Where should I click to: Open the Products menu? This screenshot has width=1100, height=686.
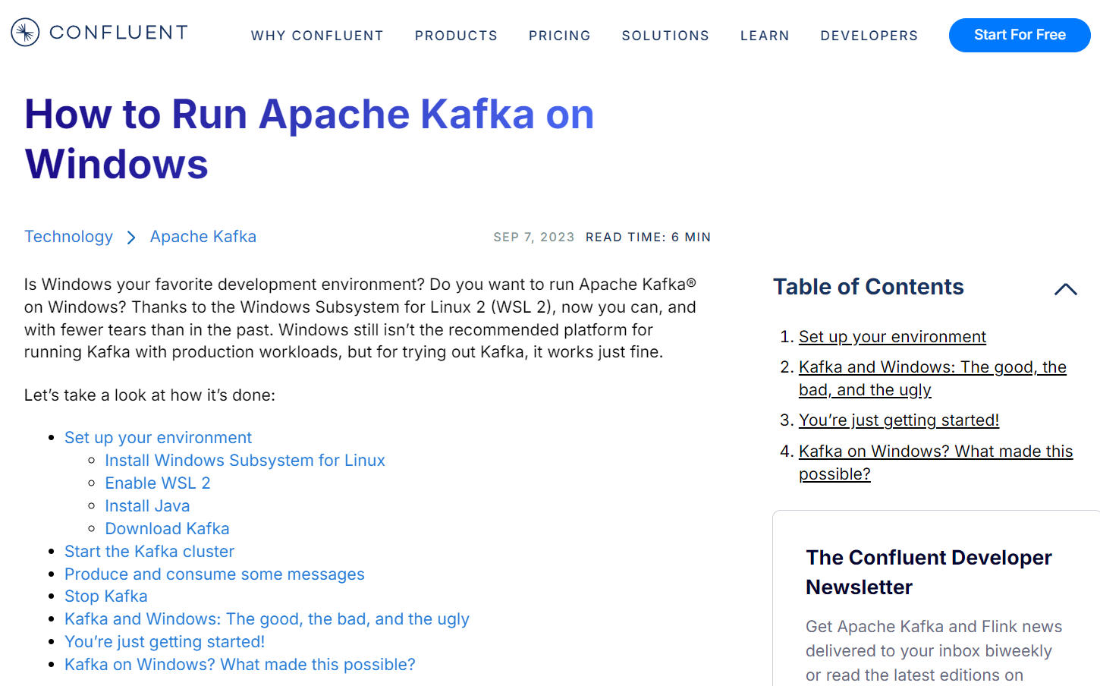click(x=456, y=36)
